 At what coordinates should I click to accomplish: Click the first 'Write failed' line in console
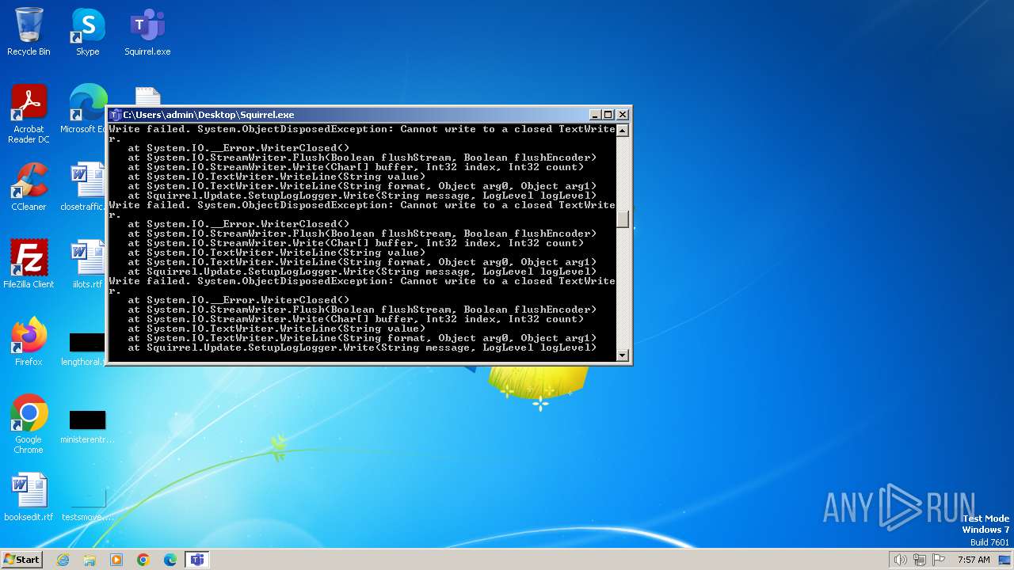pos(362,129)
